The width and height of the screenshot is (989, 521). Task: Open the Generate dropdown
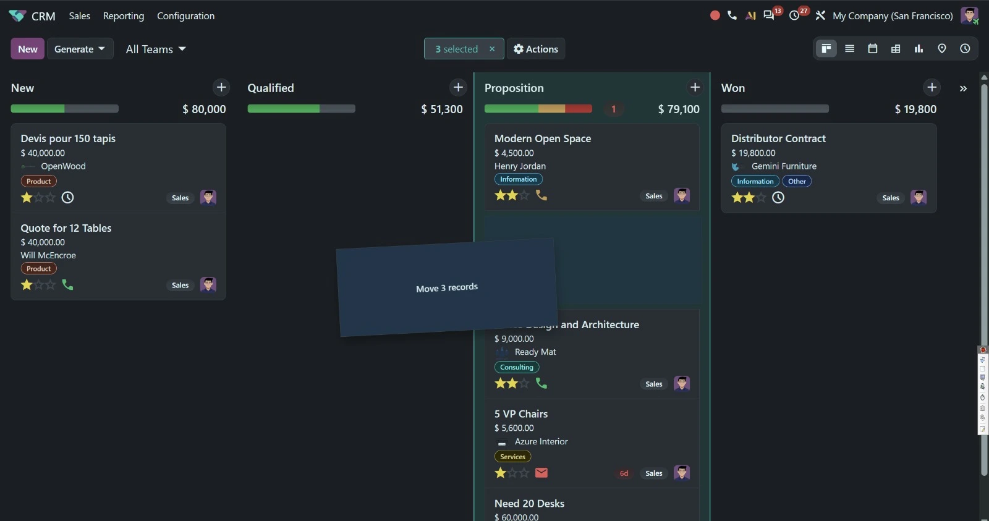[80, 49]
